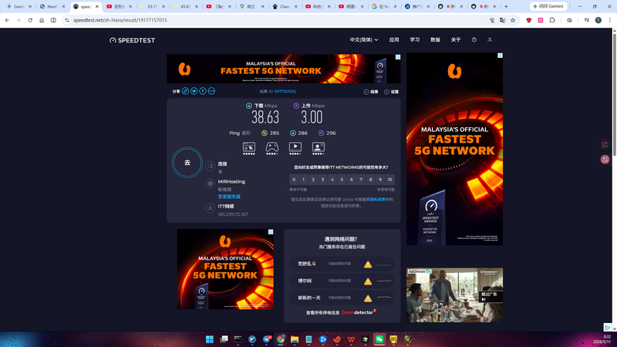
Task: Open WeChat from taskbar
Action: (x=379, y=339)
